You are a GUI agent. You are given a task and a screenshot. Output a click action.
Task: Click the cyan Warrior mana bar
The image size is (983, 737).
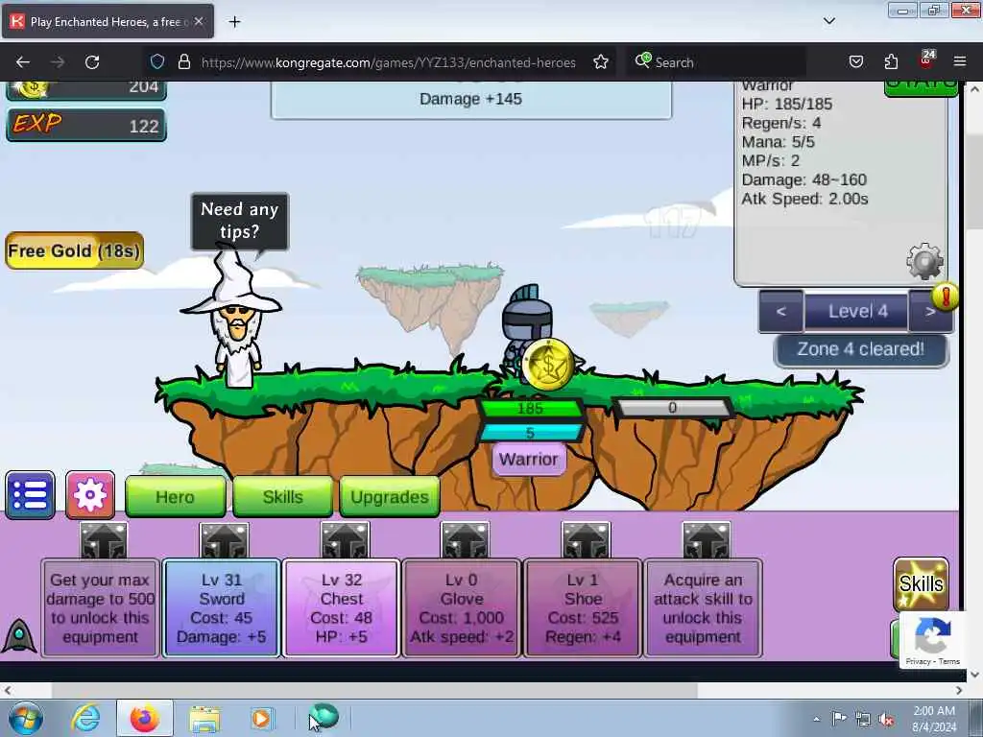531,433
